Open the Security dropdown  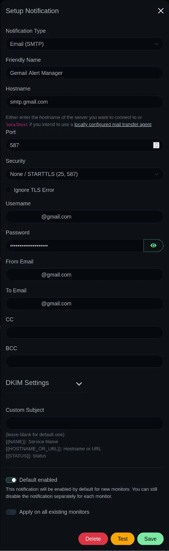pos(84,174)
